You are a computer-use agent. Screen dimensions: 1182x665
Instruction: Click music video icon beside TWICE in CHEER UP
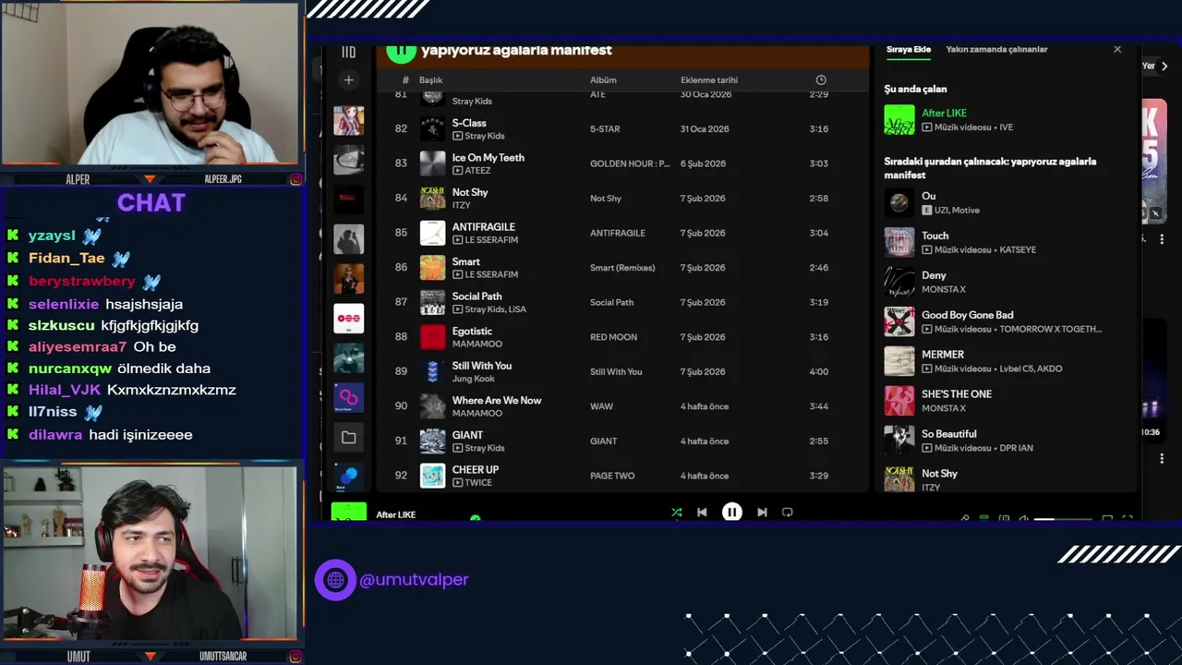(457, 482)
